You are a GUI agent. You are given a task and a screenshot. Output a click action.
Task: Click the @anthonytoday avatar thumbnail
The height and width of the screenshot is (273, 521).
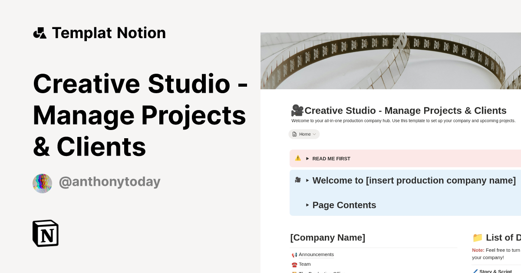click(x=42, y=183)
